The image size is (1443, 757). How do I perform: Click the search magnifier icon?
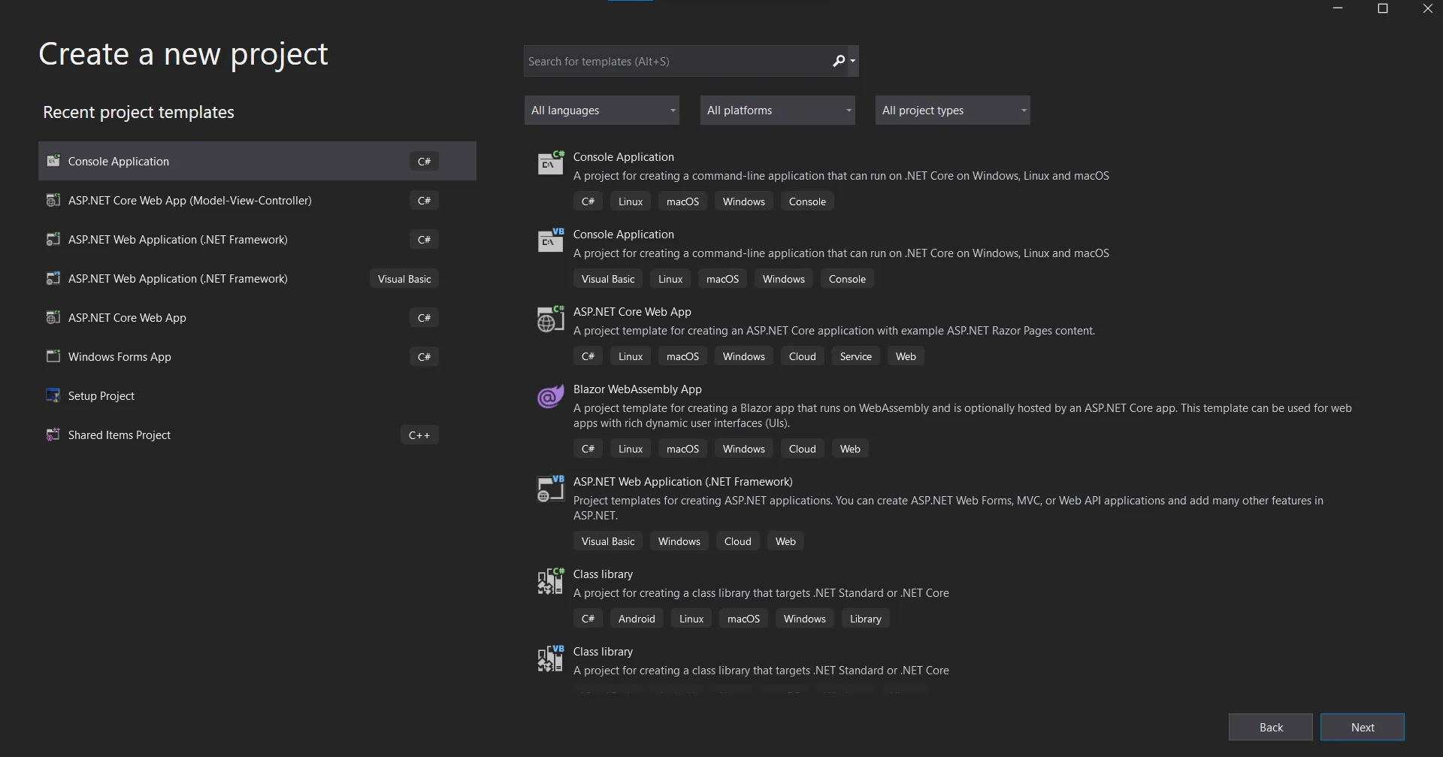[x=839, y=61]
